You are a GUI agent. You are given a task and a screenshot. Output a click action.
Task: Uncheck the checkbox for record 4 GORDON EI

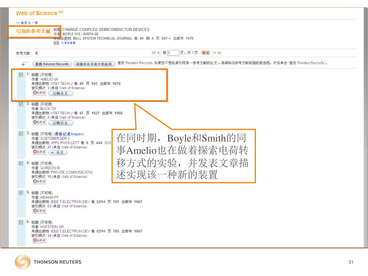pyautogui.click(x=21, y=164)
